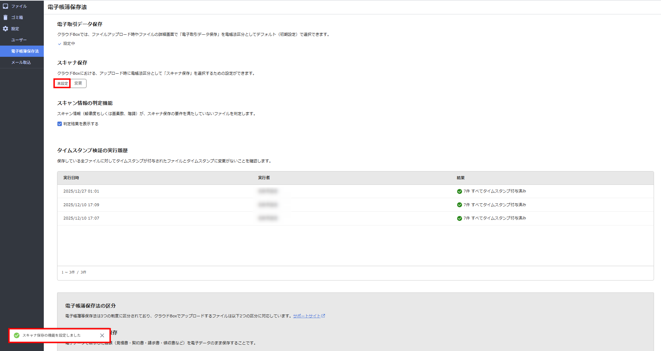Screen dimensions: 661x351
Task: Go to メール取込 in the sidebar
Action: [21, 62]
